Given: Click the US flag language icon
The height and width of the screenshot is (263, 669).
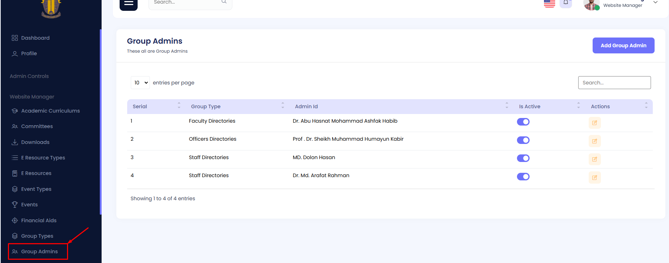Looking at the screenshot, I should (549, 3).
